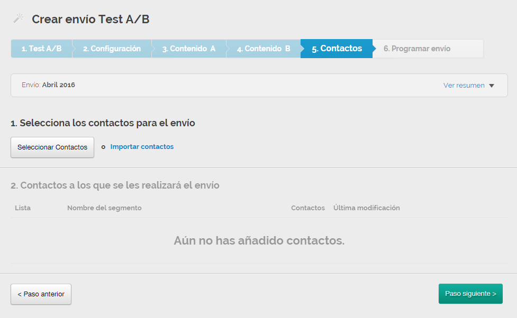Viewport: 517px width, 318px height.
Task: Expand summary with the down arrow
Action: [x=492, y=86]
